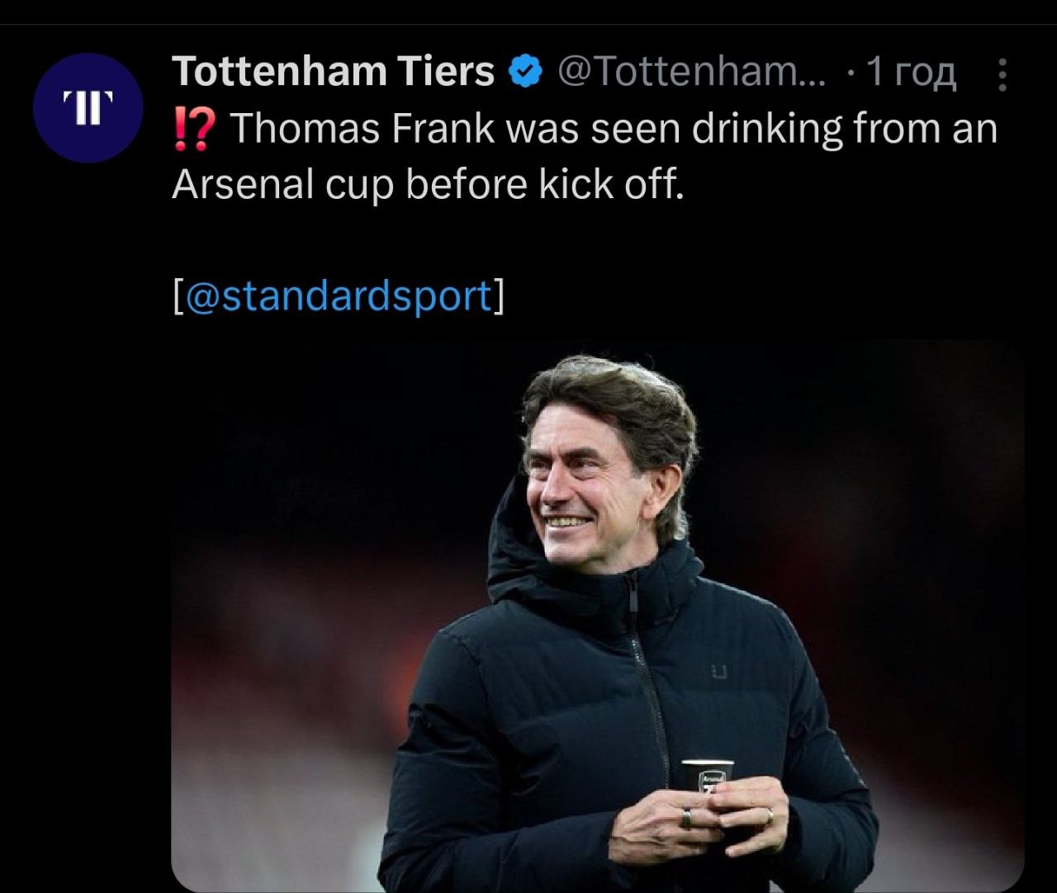
Task: Open the Tottenham Tiers profile avatar
Action: pos(88,108)
